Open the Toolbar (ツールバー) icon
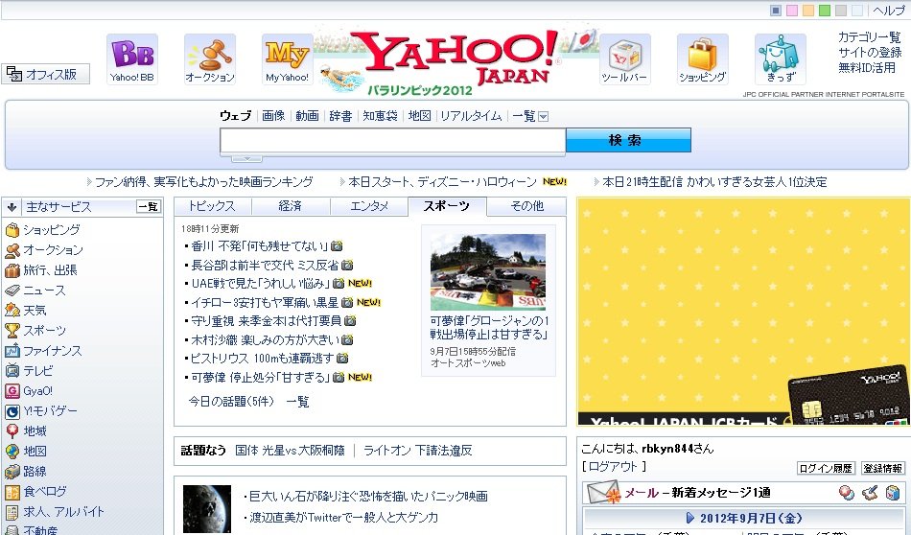911x535 pixels. [x=624, y=58]
